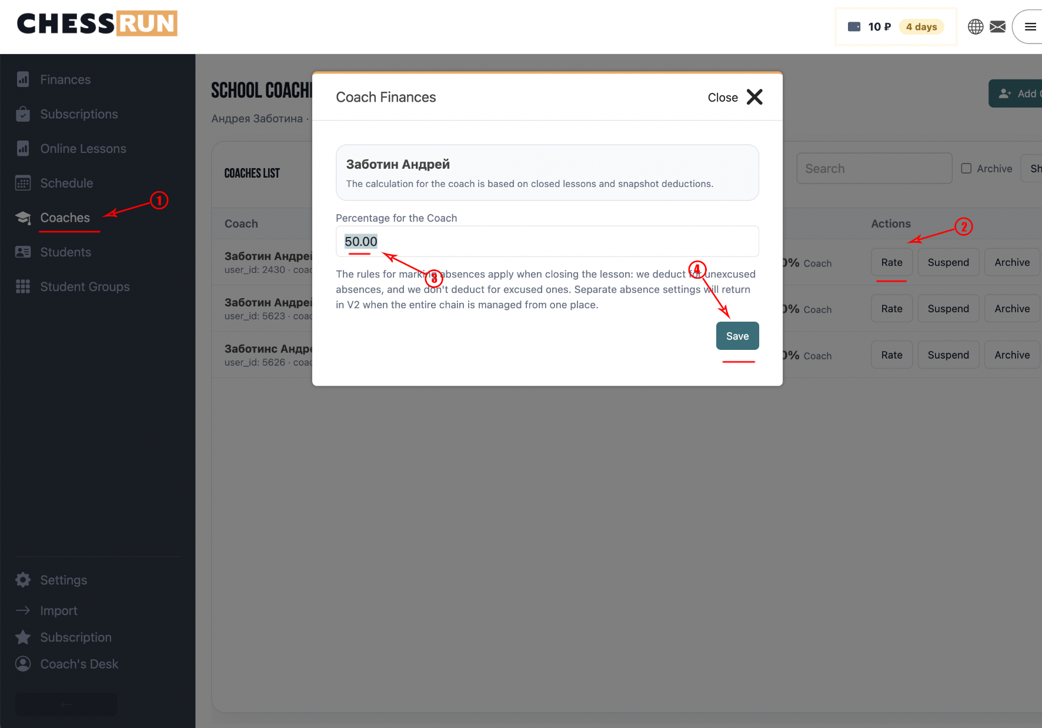
Task: Click the wallet balance icon
Action: (x=854, y=26)
